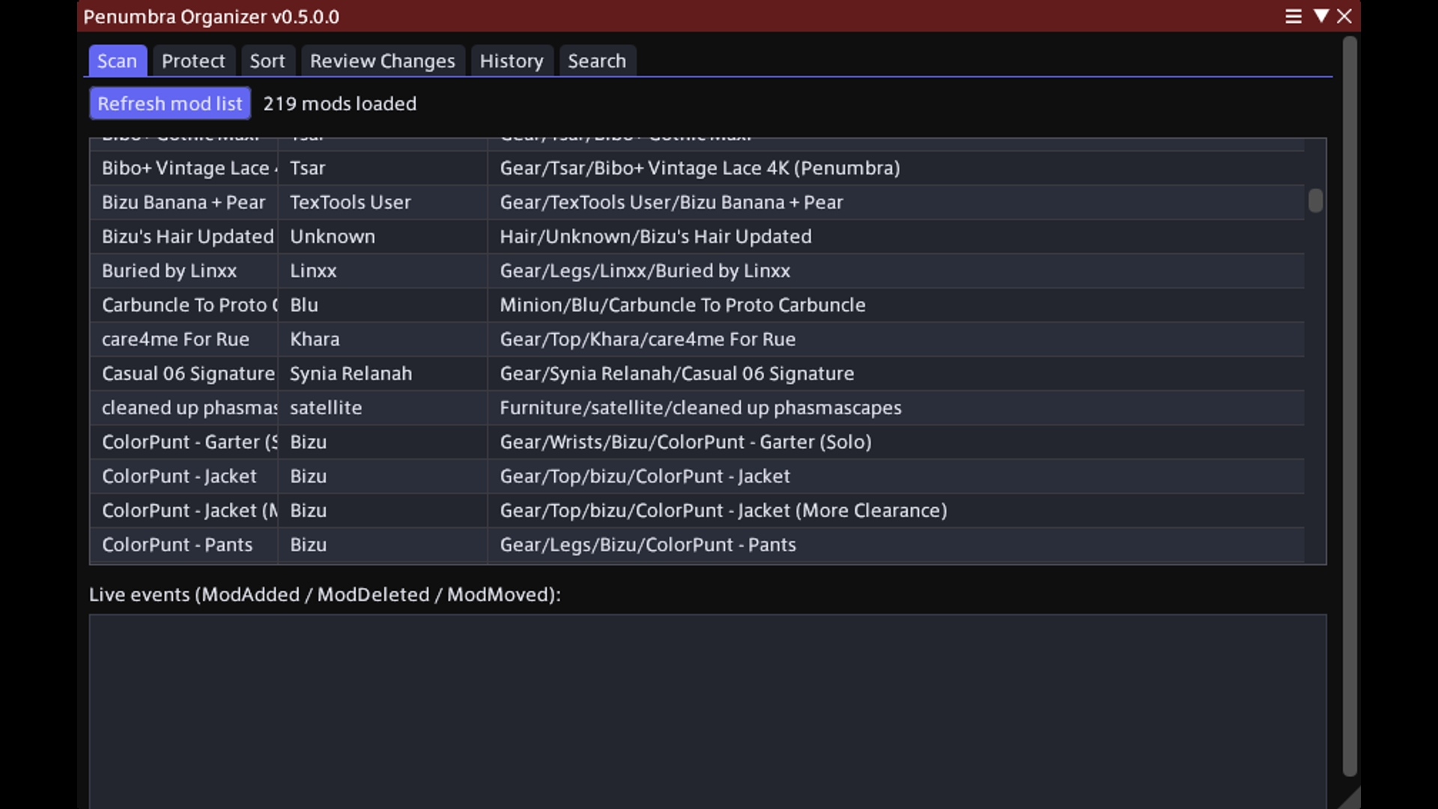The image size is (1438, 809).
Task: Click Bizu author in ColorPunt - Pants row
Action: pyautogui.click(x=309, y=545)
